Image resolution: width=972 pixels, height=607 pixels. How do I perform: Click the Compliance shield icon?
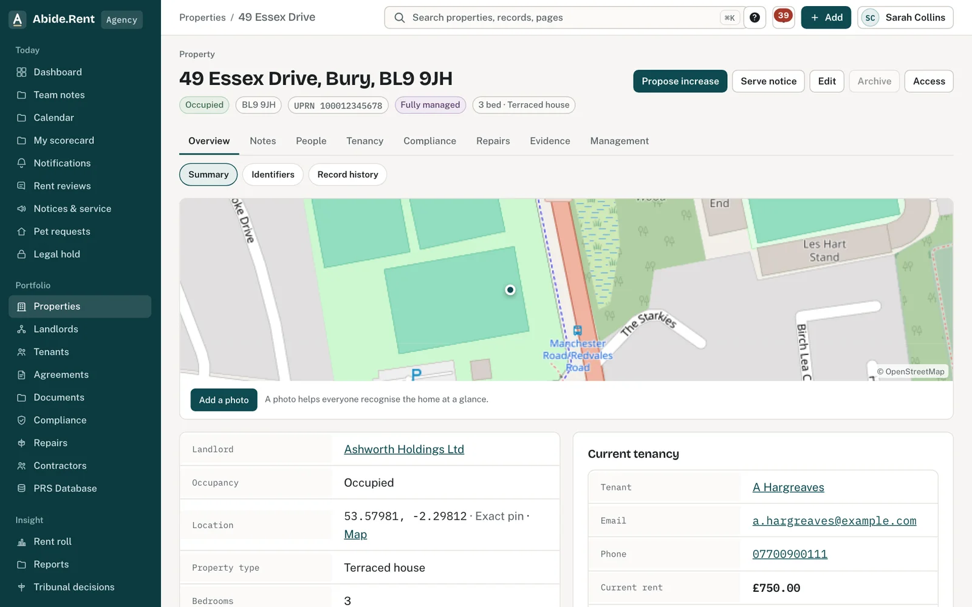pyautogui.click(x=21, y=420)
